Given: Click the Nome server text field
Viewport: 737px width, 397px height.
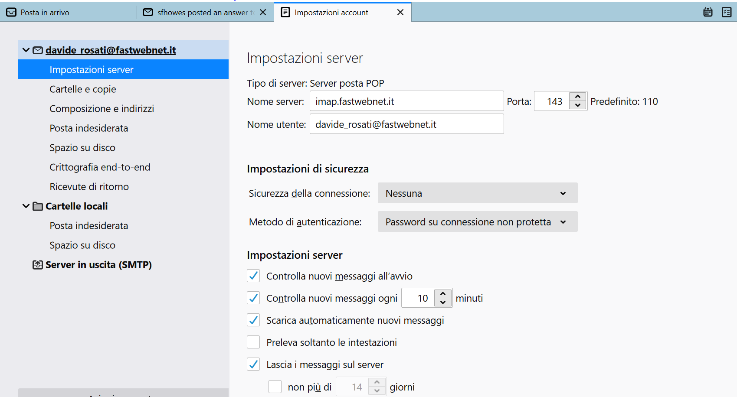Looking at the screenshot, I should tap(406, 101).
